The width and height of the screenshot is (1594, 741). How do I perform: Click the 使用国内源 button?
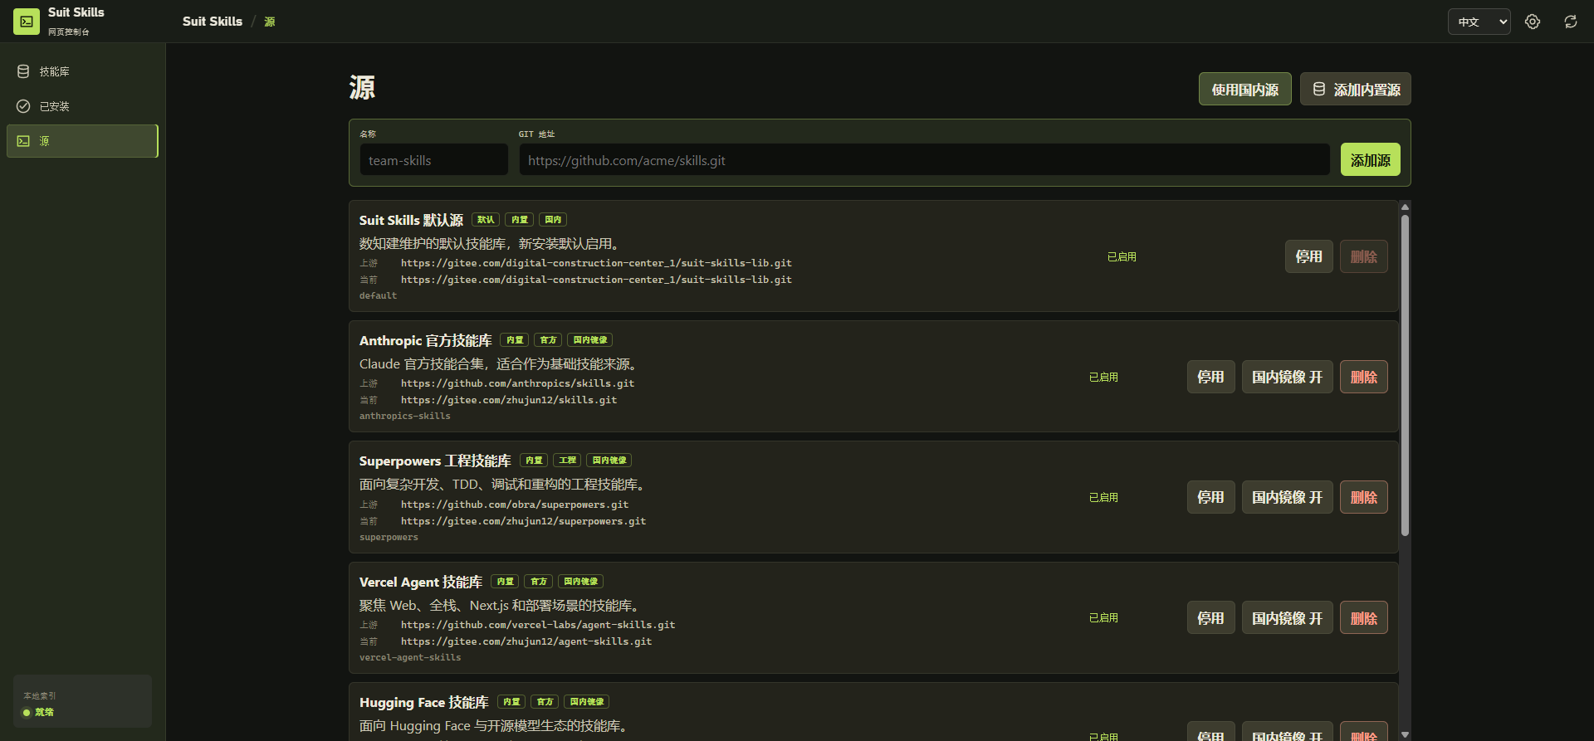coord(1244,89)
